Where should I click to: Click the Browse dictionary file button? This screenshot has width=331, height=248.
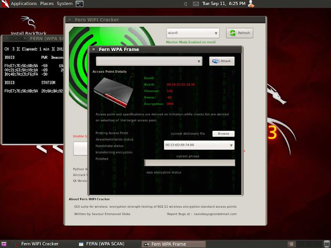point(223,133)
